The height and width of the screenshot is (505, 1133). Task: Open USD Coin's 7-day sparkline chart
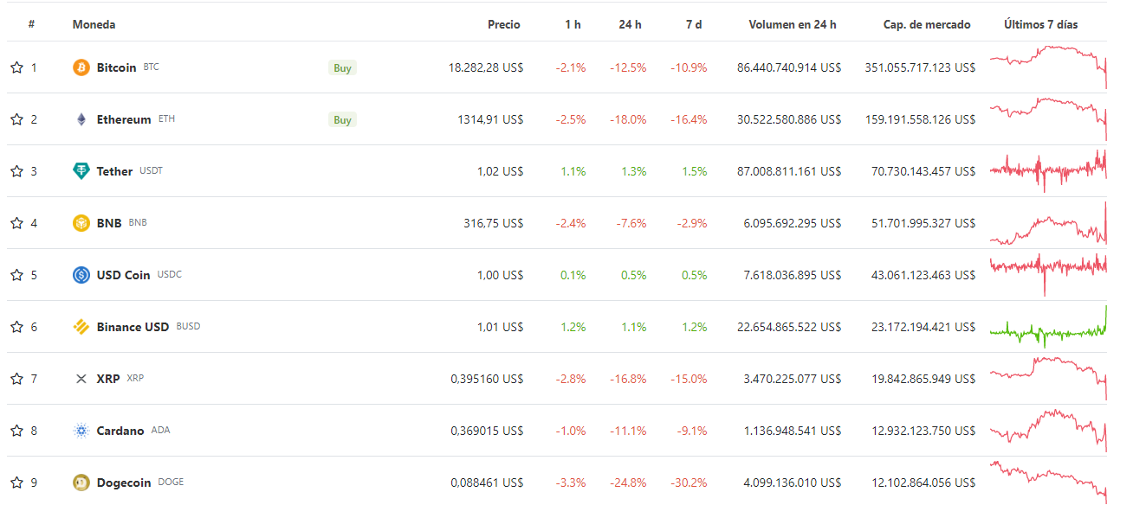click(x=1048, y=274)
